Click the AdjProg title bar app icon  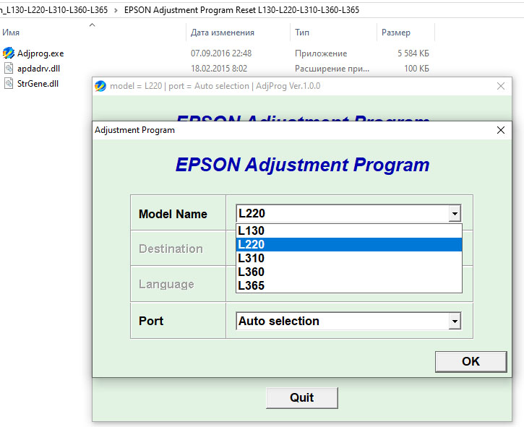100,86
